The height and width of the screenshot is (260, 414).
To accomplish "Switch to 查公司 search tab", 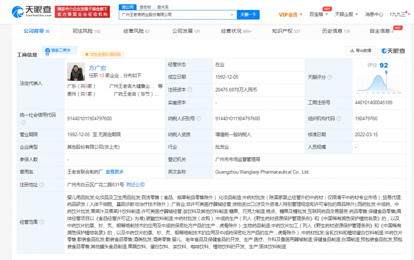I will [128, 7].
